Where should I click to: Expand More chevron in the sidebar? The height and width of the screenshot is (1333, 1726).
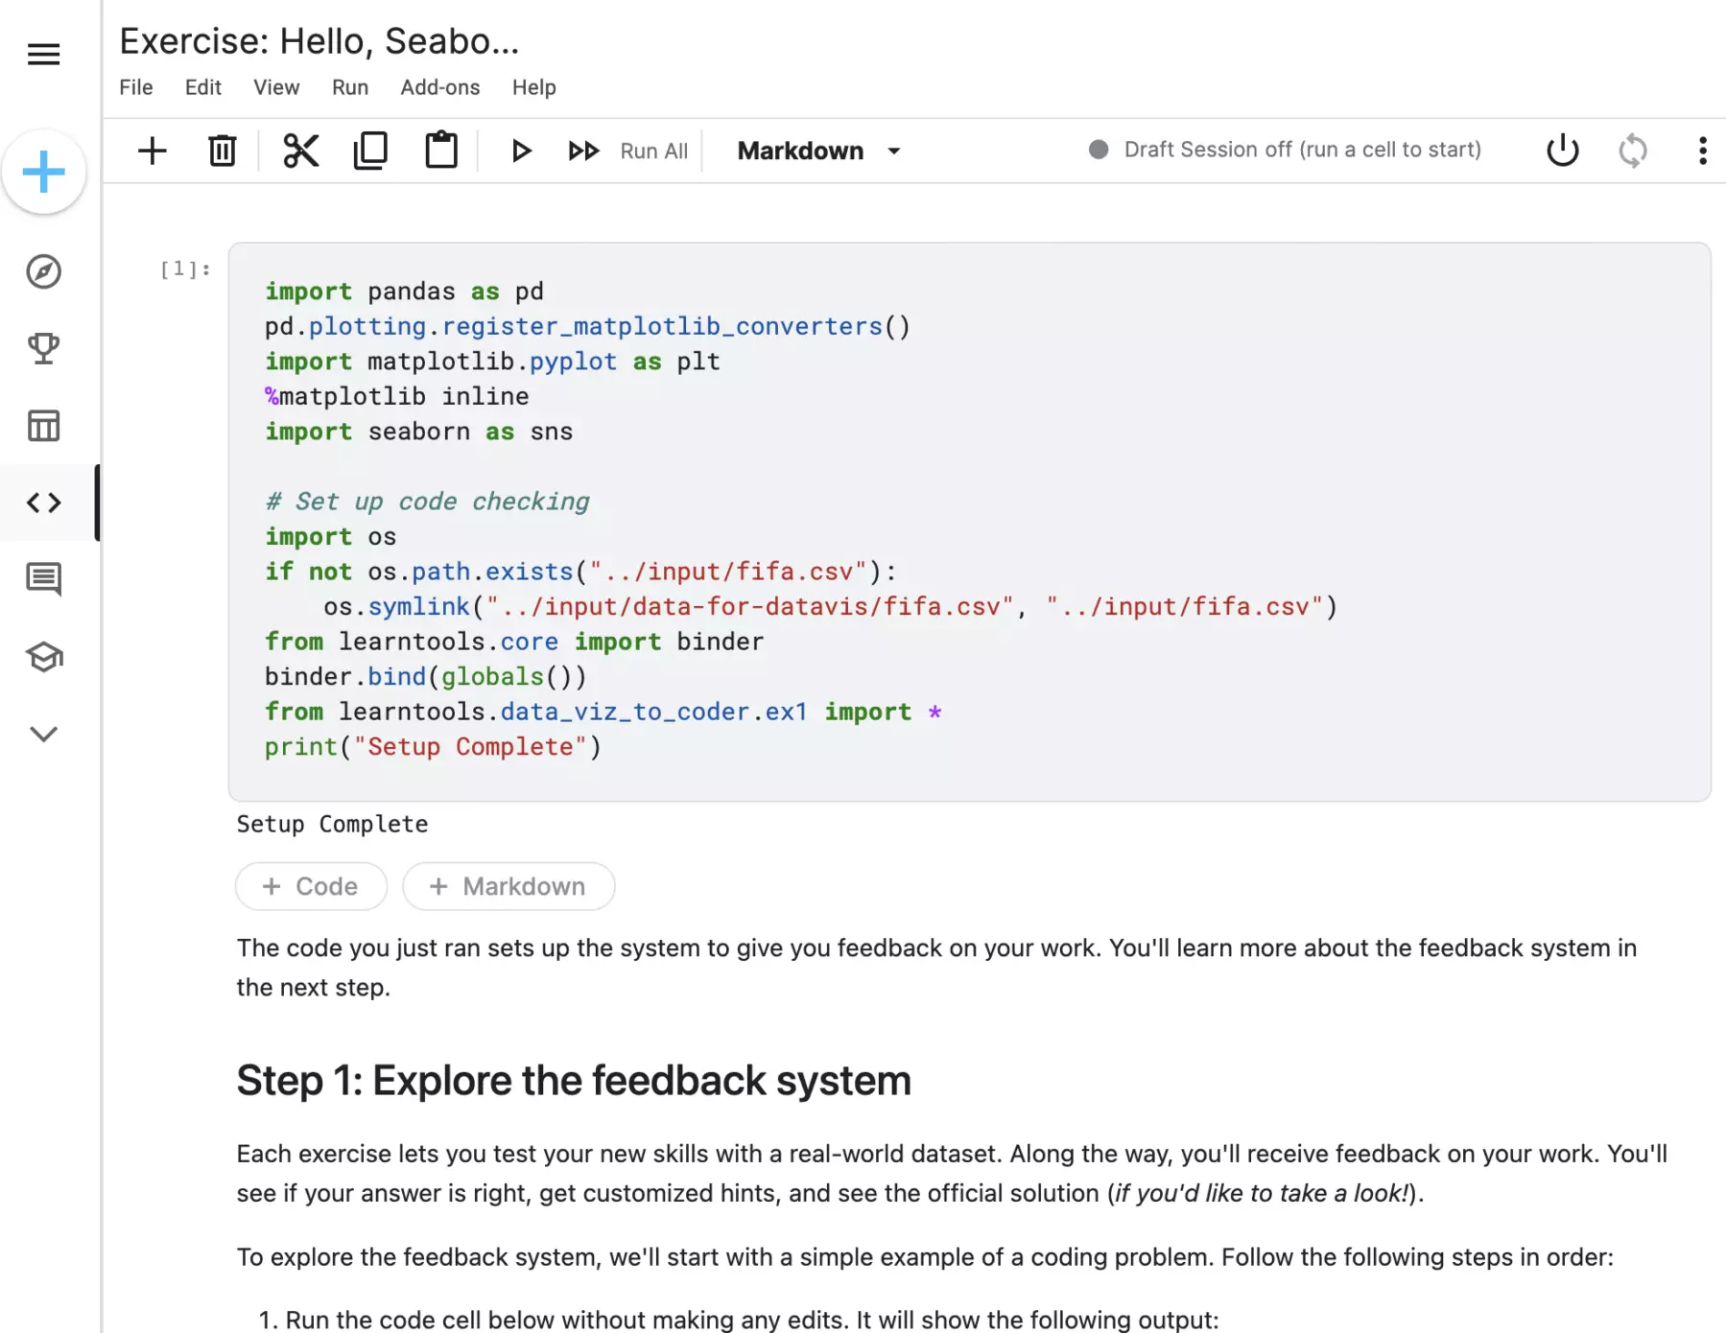tap(44, 734)
